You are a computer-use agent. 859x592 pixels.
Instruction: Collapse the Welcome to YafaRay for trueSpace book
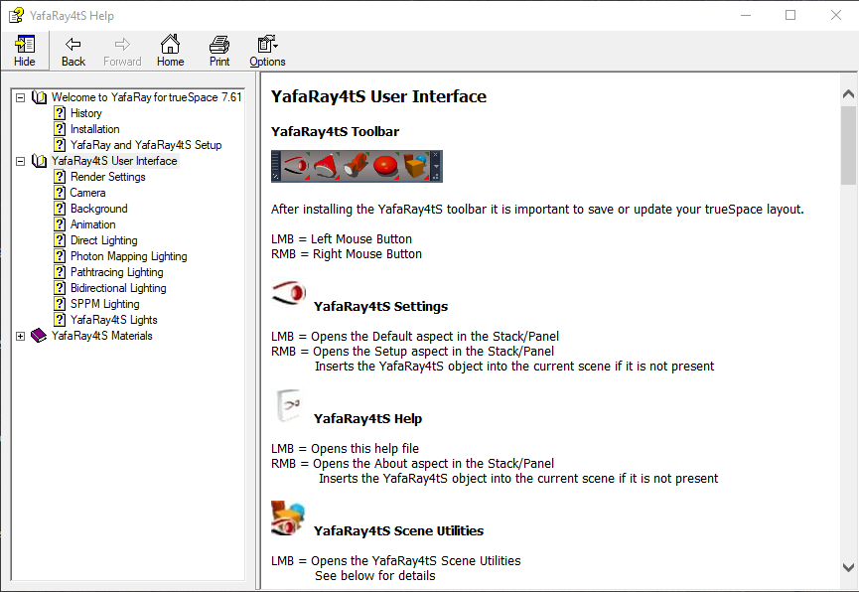pos(20,97)
